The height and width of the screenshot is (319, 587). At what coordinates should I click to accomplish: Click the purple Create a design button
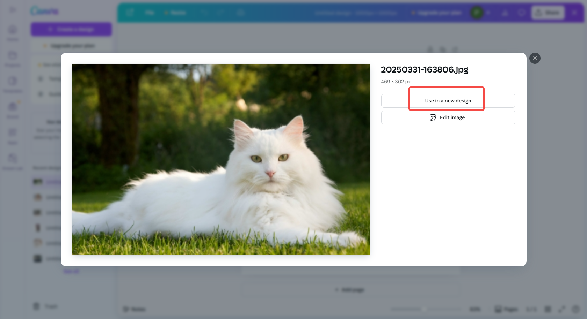(71, 29)
